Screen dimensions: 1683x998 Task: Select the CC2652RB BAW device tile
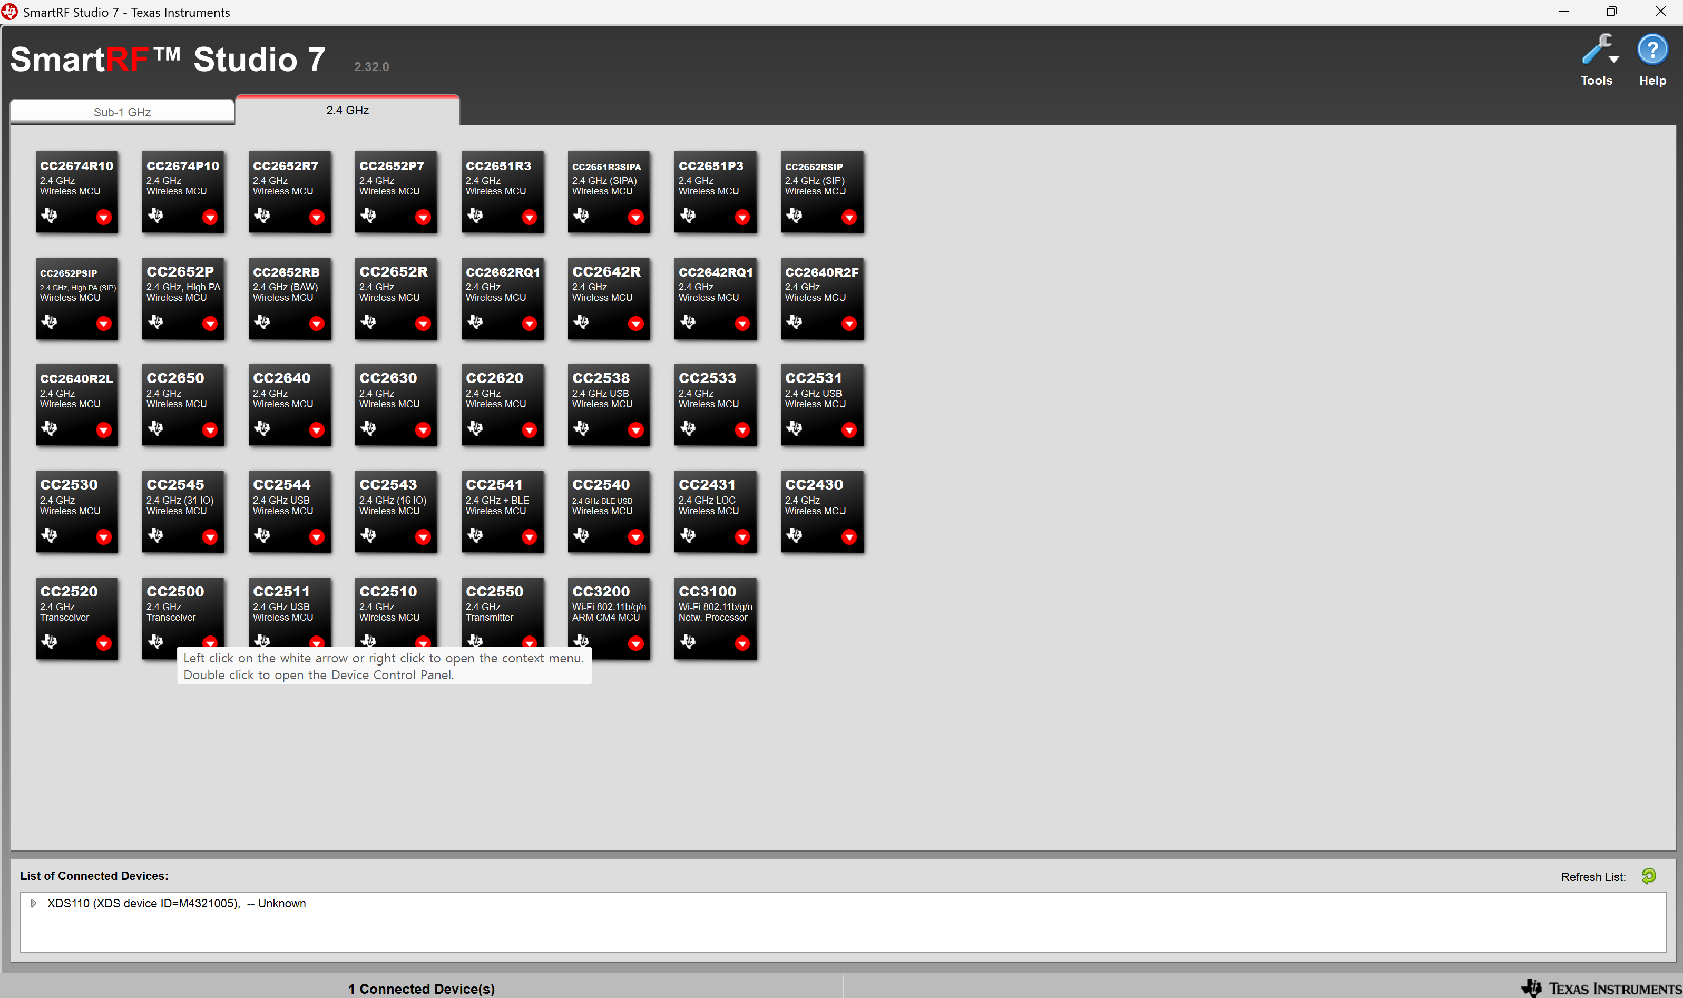click(289, 298)
